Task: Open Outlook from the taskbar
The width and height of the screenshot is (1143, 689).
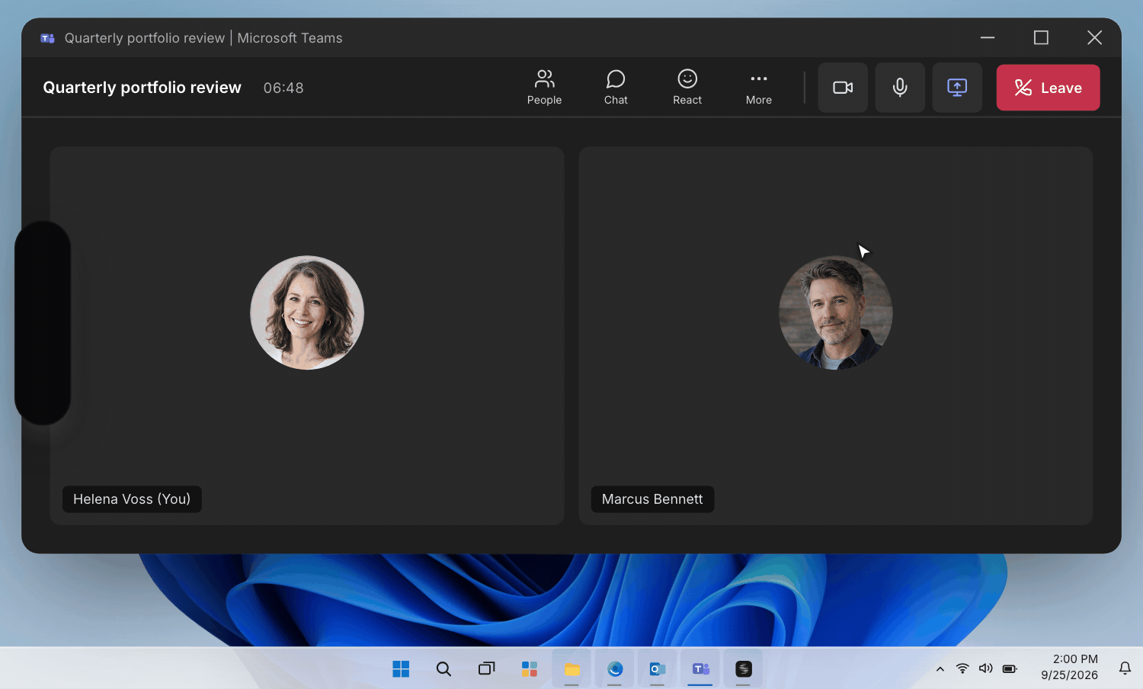Action: (657, 668)
